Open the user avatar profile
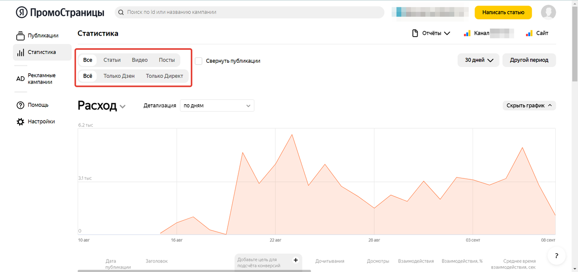The height and width of the screenshot is (272, 578). click(548, 12)
